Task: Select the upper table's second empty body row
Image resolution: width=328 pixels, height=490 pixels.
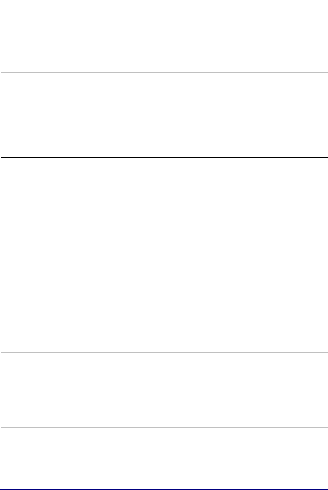Action: coord(164,83)
